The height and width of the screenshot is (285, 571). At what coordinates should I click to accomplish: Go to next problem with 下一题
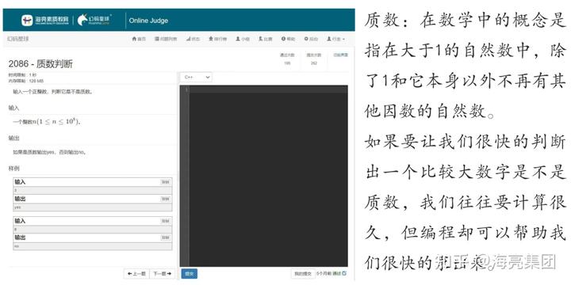pyautogui.click(x=162, y=274)
